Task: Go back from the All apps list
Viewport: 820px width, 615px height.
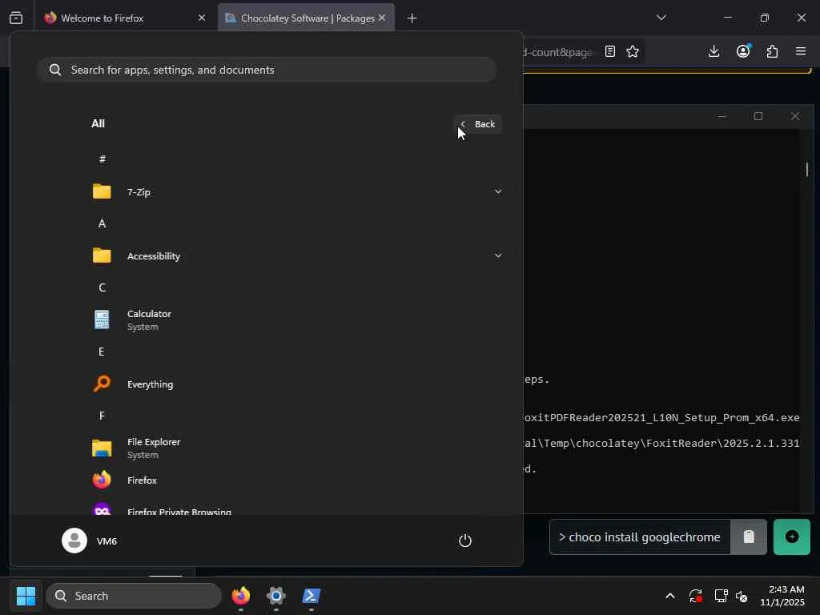Action: tap(477, 124)
